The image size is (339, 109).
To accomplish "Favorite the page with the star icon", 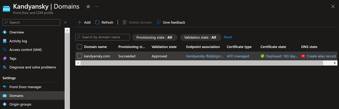I will click(x=88, y=6).
